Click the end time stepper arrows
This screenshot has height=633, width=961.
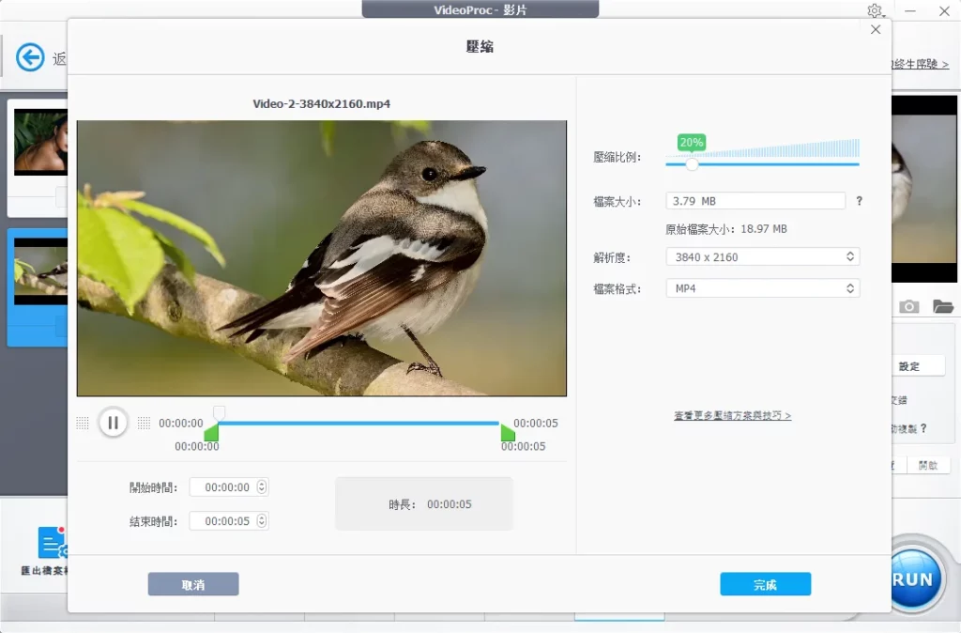pyautogui.click(x=262, y=520)
